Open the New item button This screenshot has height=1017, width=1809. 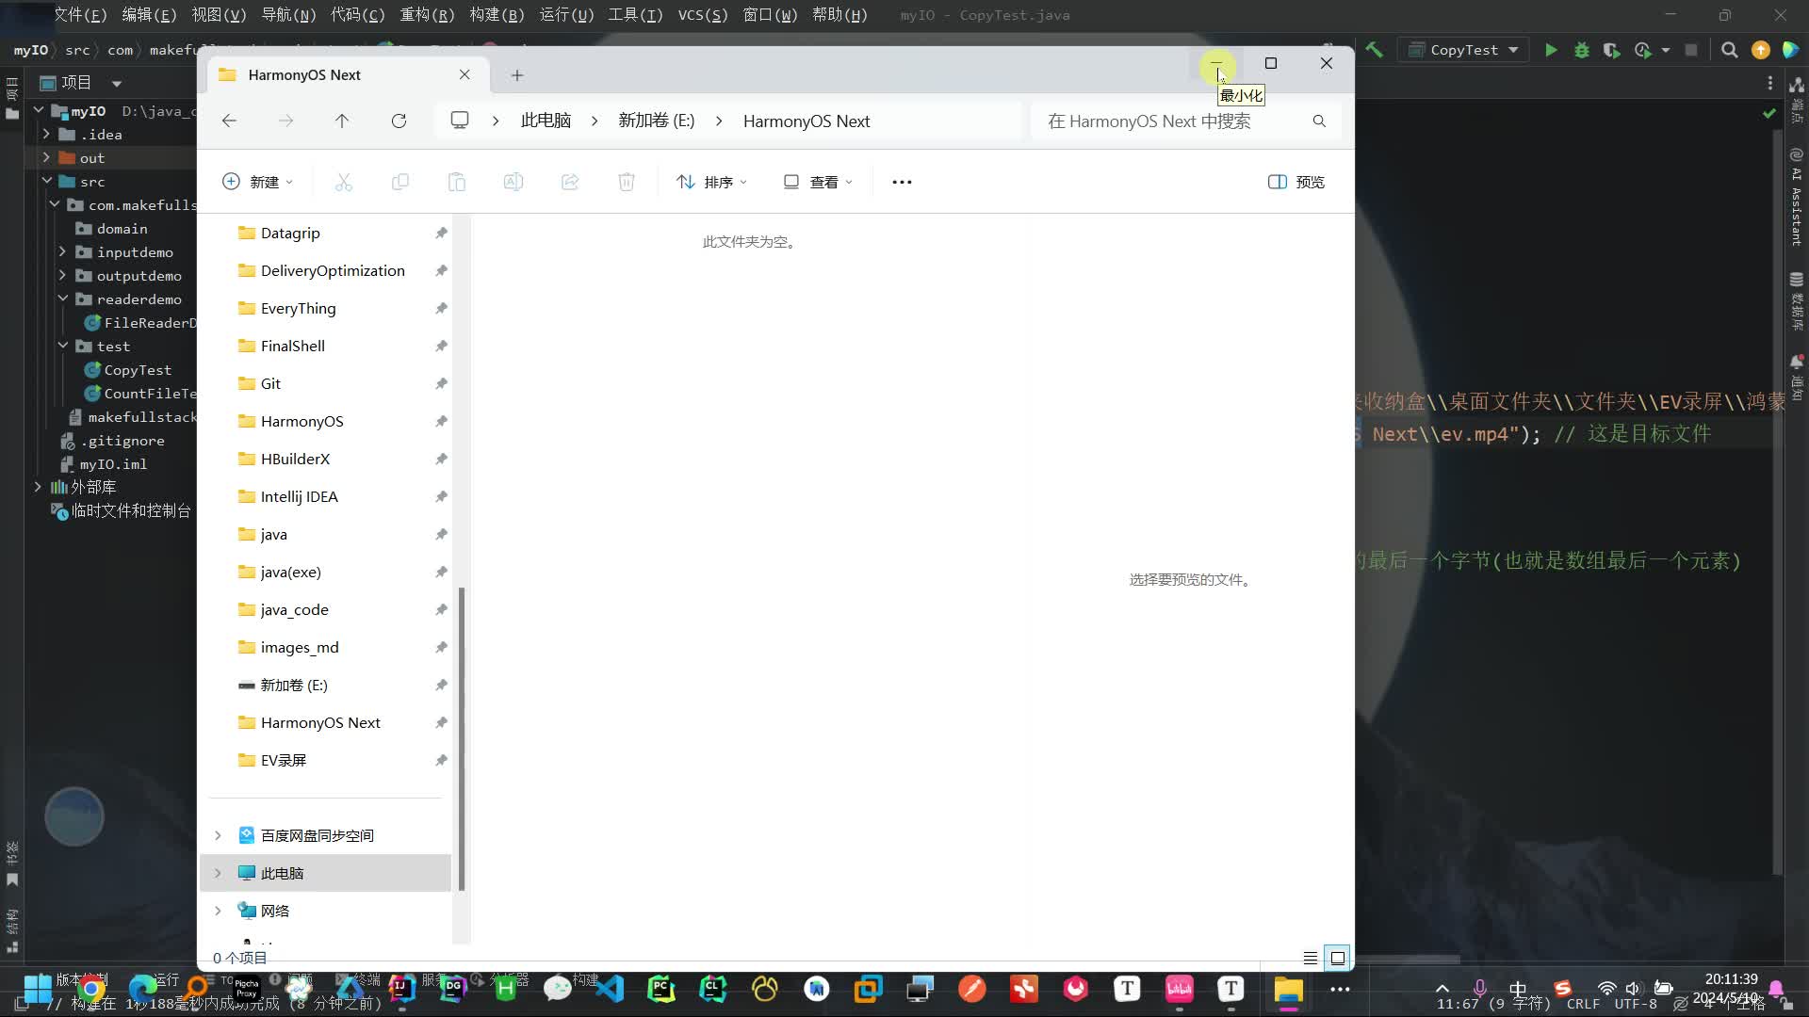click(257, 182)
